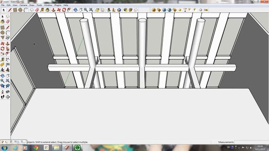This screenshot has width=269, height=151.
Task: Click the 'Drag mouse to select multiple' status text
Action: click(72, 142)
